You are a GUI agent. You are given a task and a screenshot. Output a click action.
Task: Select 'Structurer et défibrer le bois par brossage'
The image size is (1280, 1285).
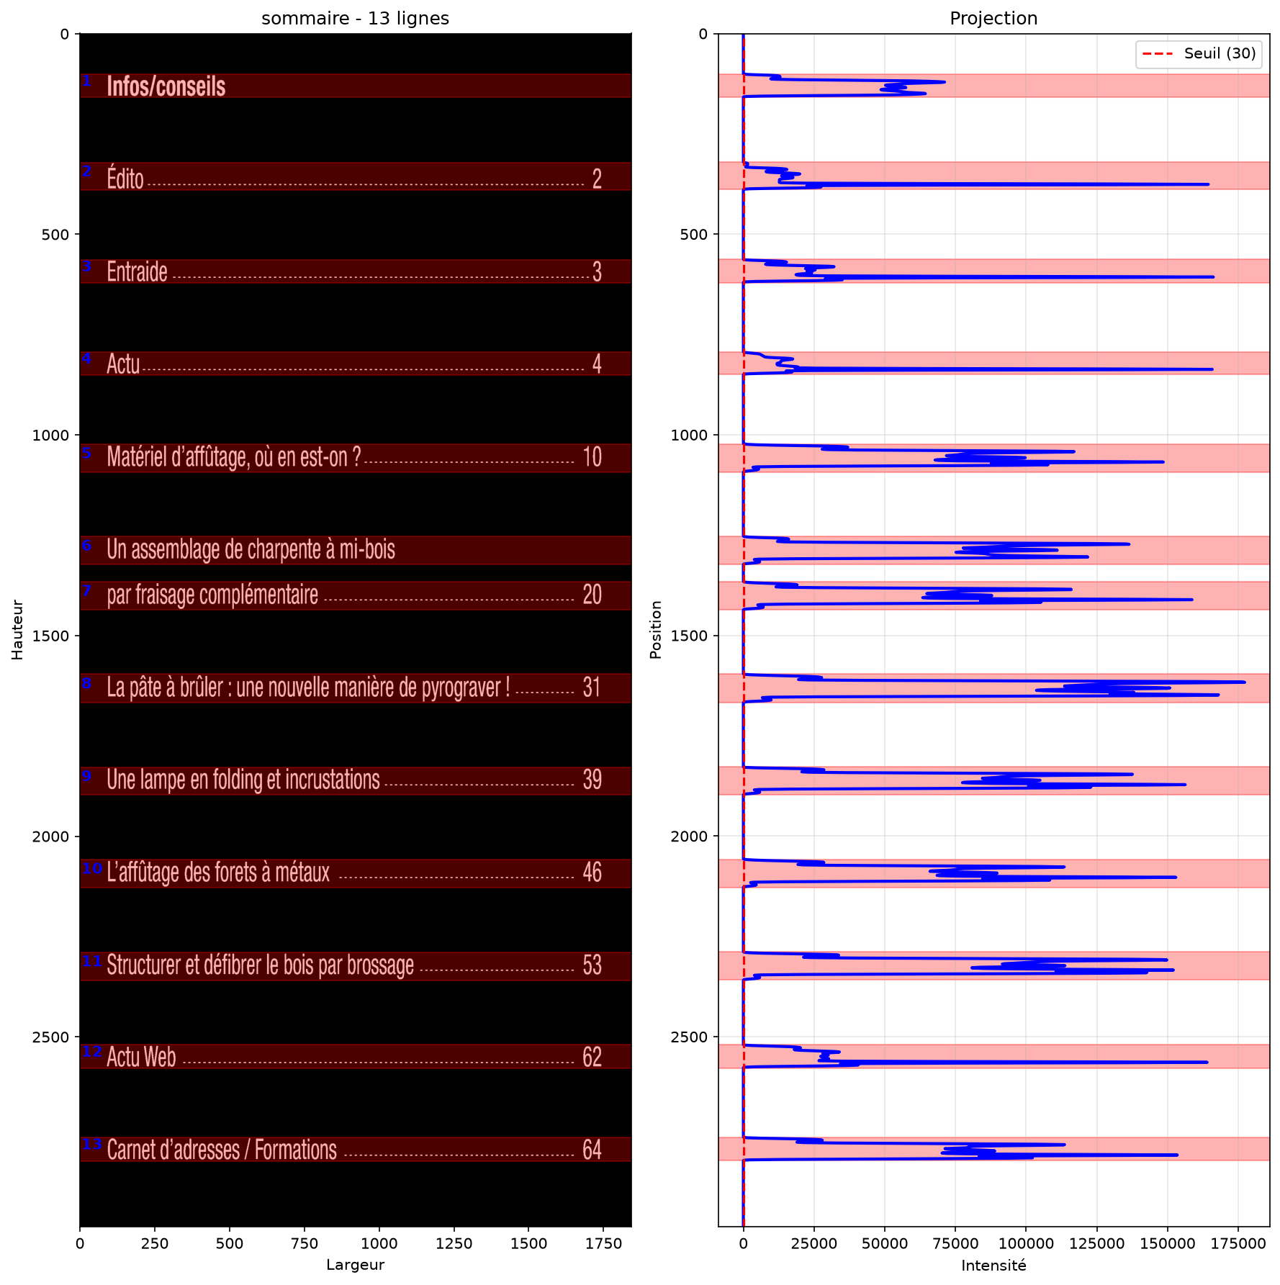pyautogui.click(x=355, y=966)
